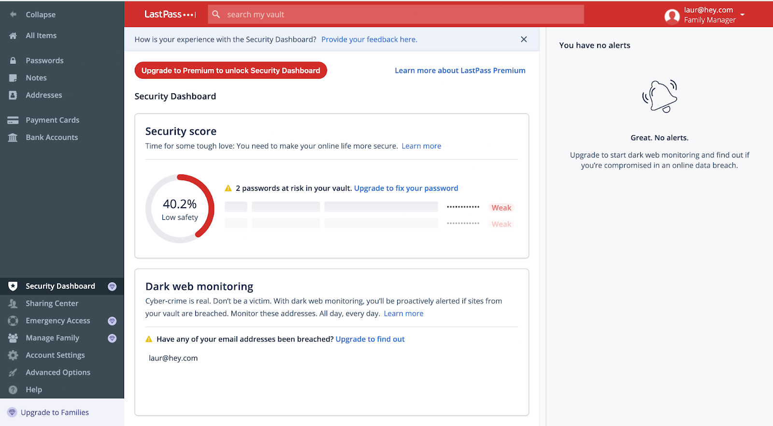The image size is (773, 426).
Task: Follow Learn more about LastPass Premium link
Action: (x=460, y=71)
